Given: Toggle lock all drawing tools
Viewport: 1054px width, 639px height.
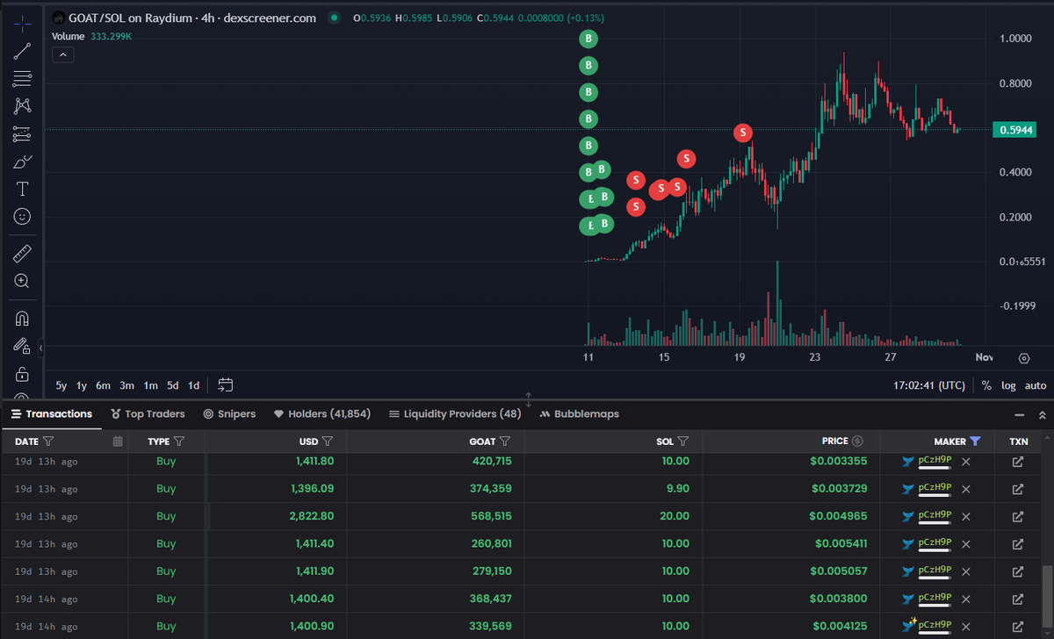Looking at the screenshot, I should (22, 374).
